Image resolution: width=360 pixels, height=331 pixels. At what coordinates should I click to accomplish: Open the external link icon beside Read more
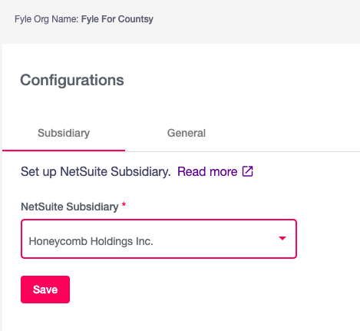click(248, 171)
